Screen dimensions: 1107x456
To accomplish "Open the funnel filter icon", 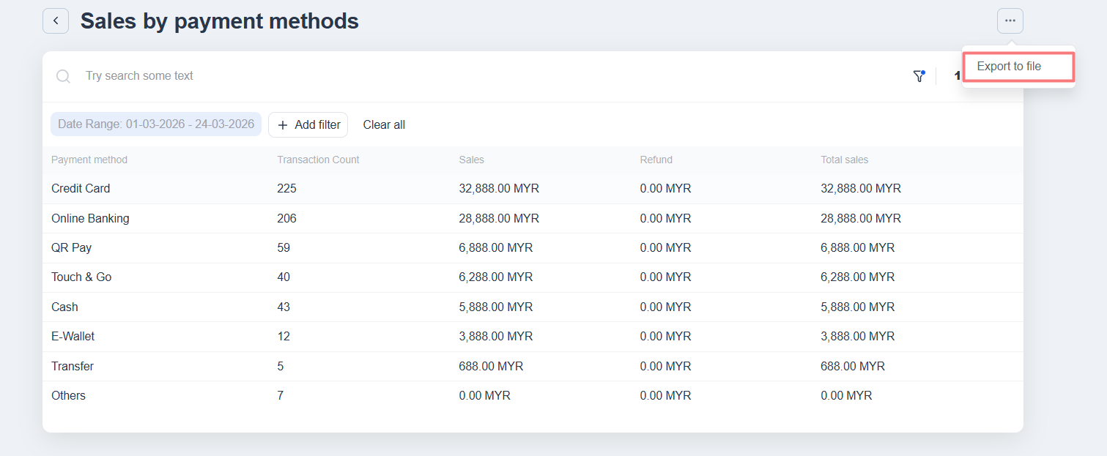I will pyautogui.click(x=919, y=76).
